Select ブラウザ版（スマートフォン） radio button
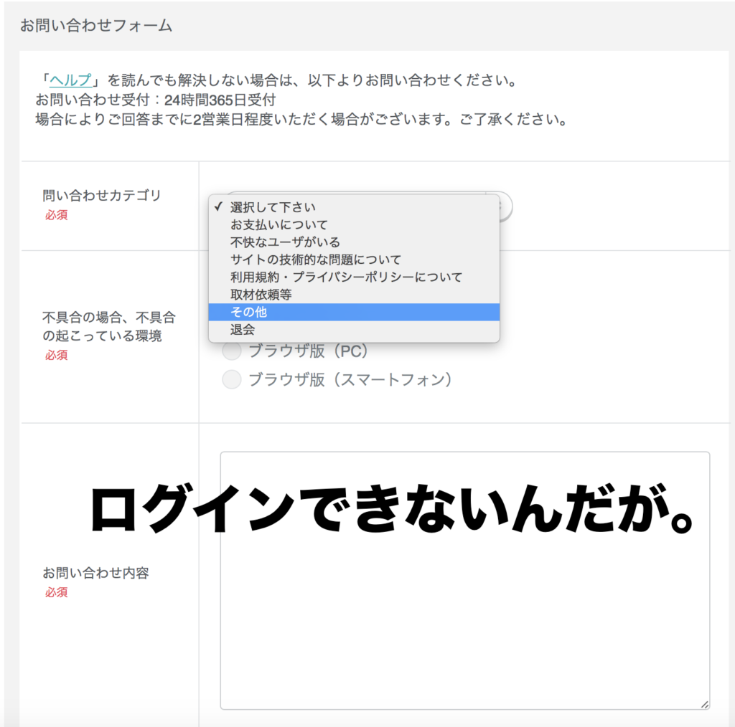The height and width of the screenshot is (727, 735). coord(232,379)
